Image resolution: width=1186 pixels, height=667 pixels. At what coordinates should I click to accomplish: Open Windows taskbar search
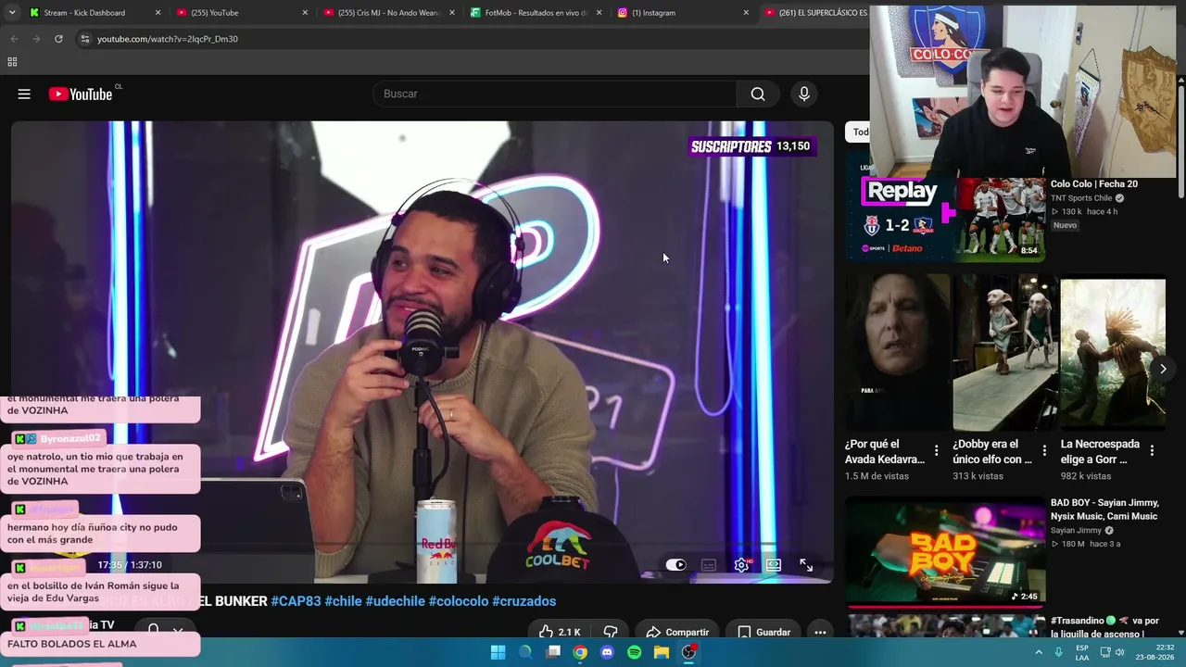[x=525, y=652]
